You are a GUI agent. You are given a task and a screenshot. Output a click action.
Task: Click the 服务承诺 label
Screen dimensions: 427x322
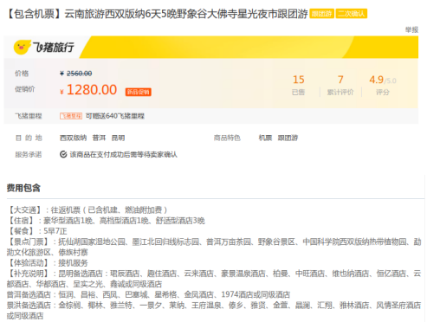(29, 155)
